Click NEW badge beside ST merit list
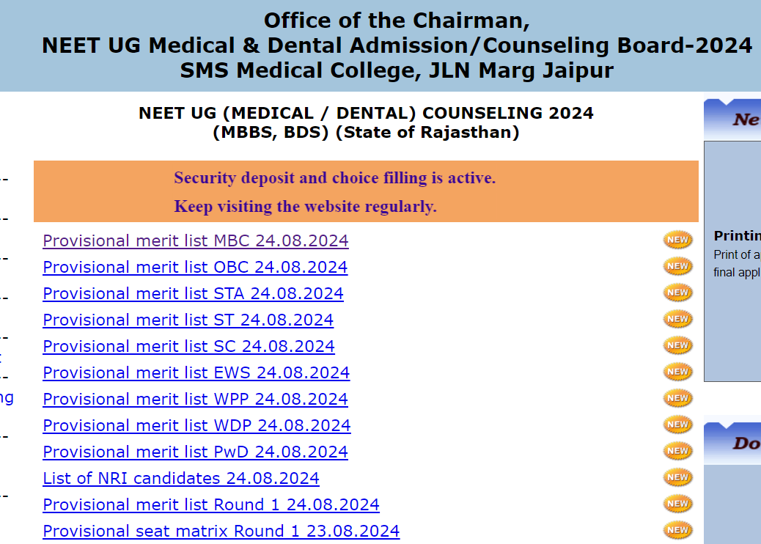Screen dimensions: 761x544 click(678, 319)
